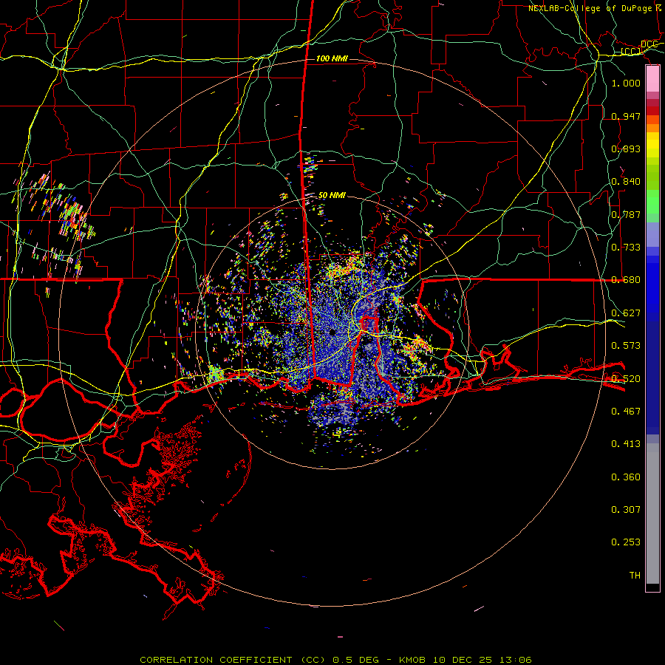Image resolution: width=665 pixels, height=665 pixels.
Task: Click the TH threshold label on the scale
Action: point(635,575)
